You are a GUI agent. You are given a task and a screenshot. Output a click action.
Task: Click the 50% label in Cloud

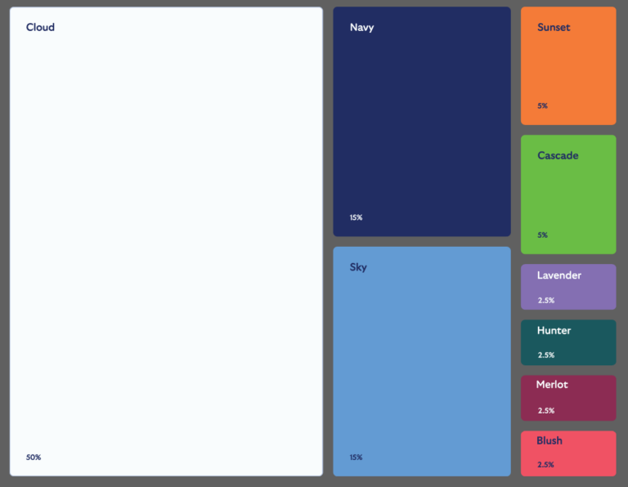(x=34, y=458)
